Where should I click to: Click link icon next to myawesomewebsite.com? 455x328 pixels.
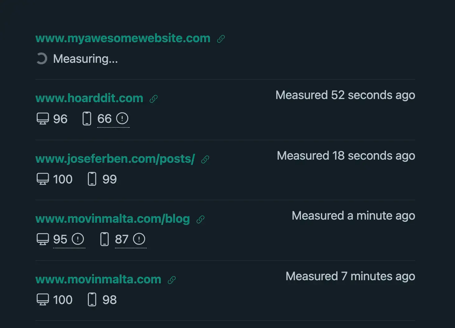point(221,39)
